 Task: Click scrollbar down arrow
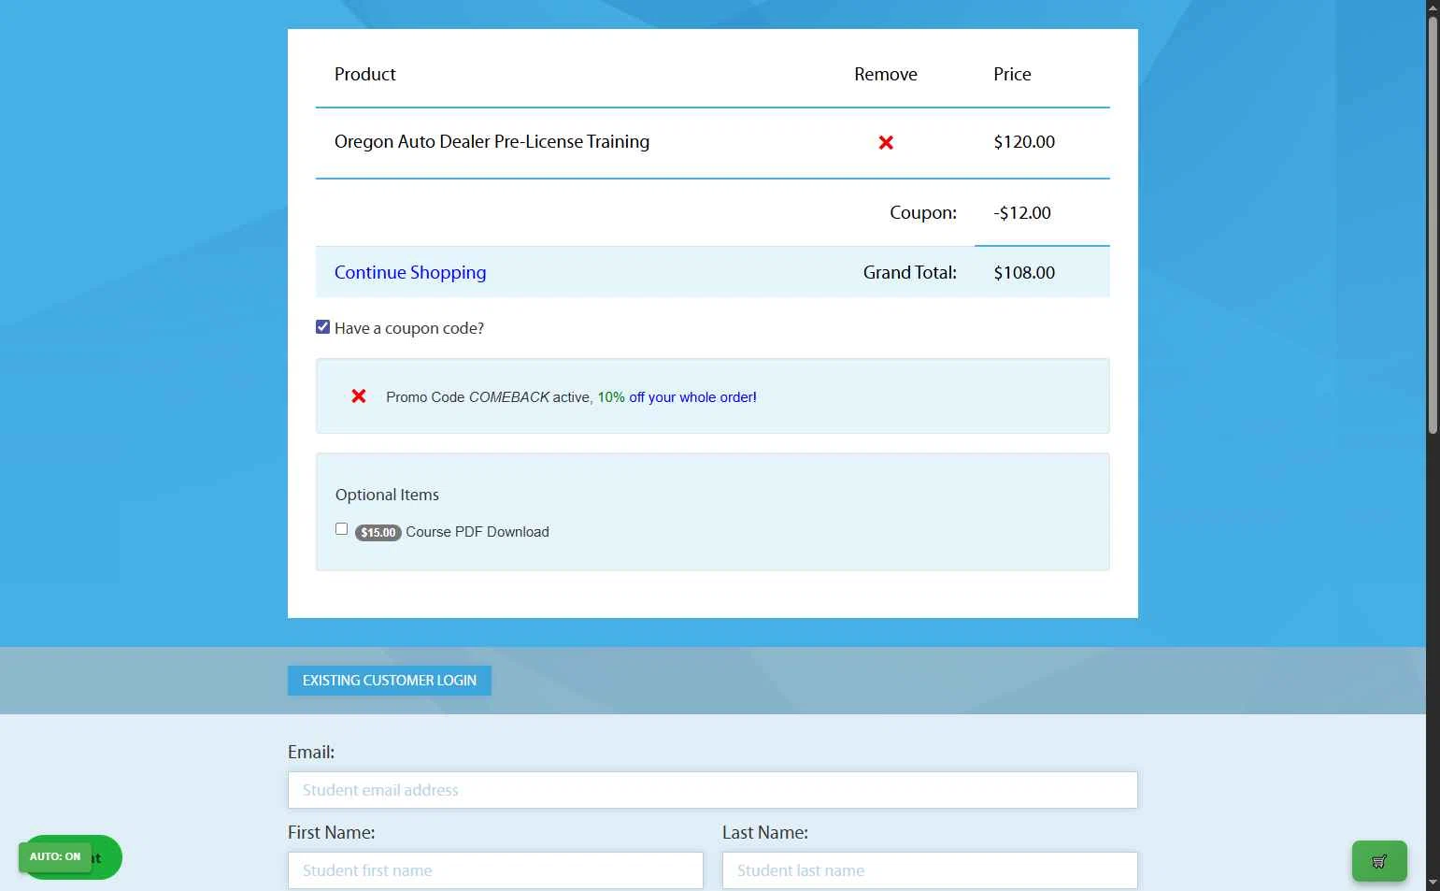(x=1433, y=883)
